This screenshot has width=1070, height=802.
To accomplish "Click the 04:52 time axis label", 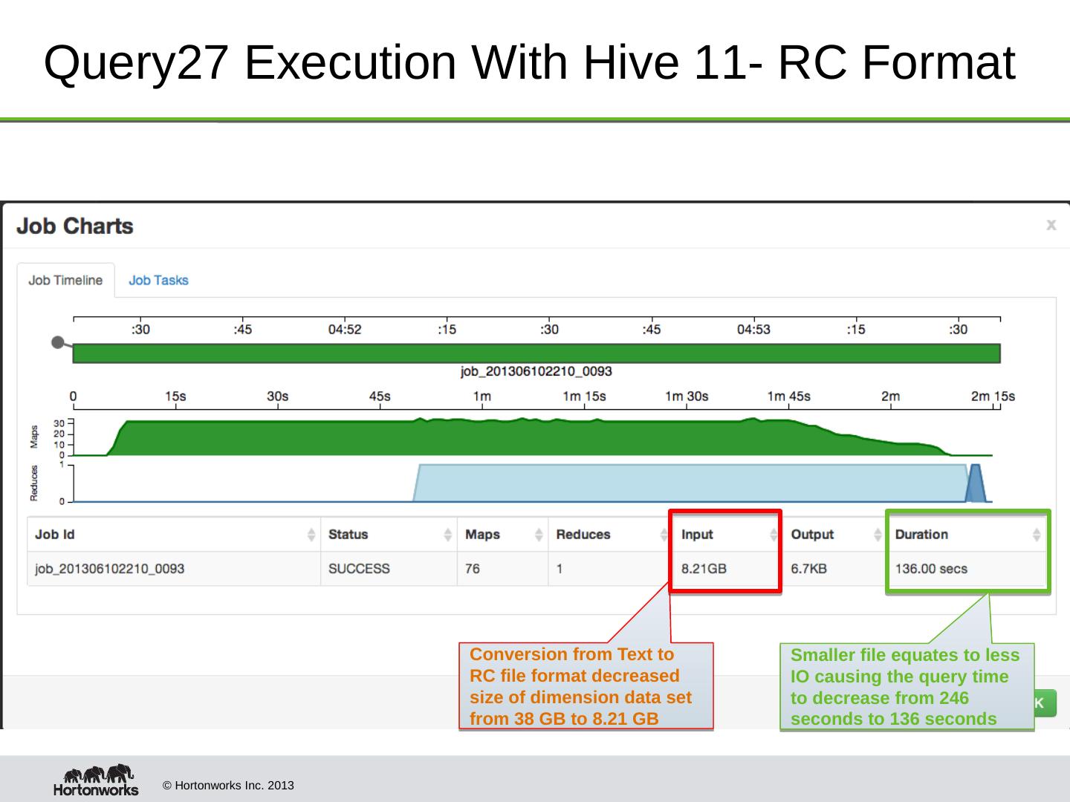I will pyautogui.click(x=345, y=329).
